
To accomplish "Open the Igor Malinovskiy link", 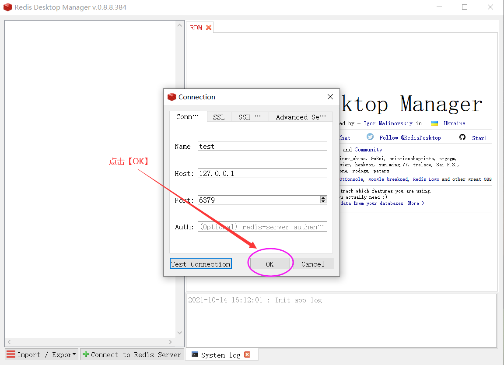I will pyautogui.click(x=388, y=123).
